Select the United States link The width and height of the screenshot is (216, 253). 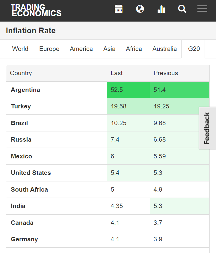(x=31, y=173)
